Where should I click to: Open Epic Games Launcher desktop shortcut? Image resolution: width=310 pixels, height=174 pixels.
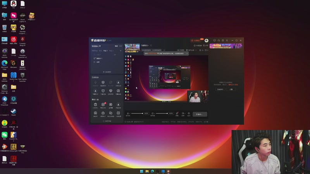(x=22, y=77)
